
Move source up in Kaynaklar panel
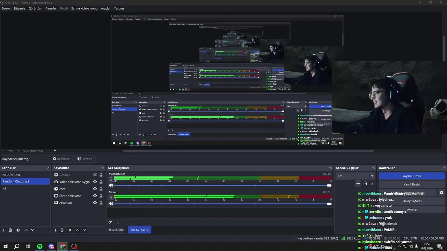coord(78,230)
